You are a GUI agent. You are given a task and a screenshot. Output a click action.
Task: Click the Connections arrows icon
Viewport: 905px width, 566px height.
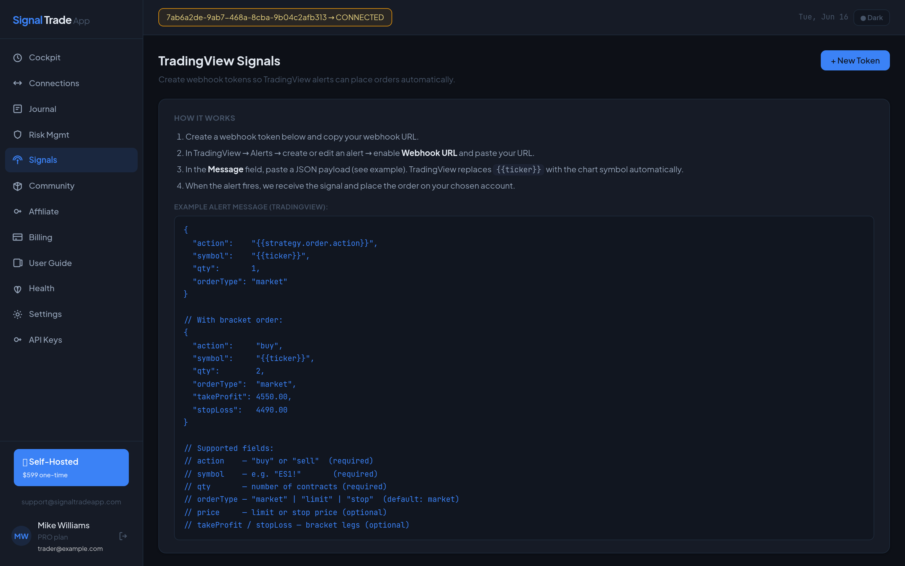click(18, 83)
